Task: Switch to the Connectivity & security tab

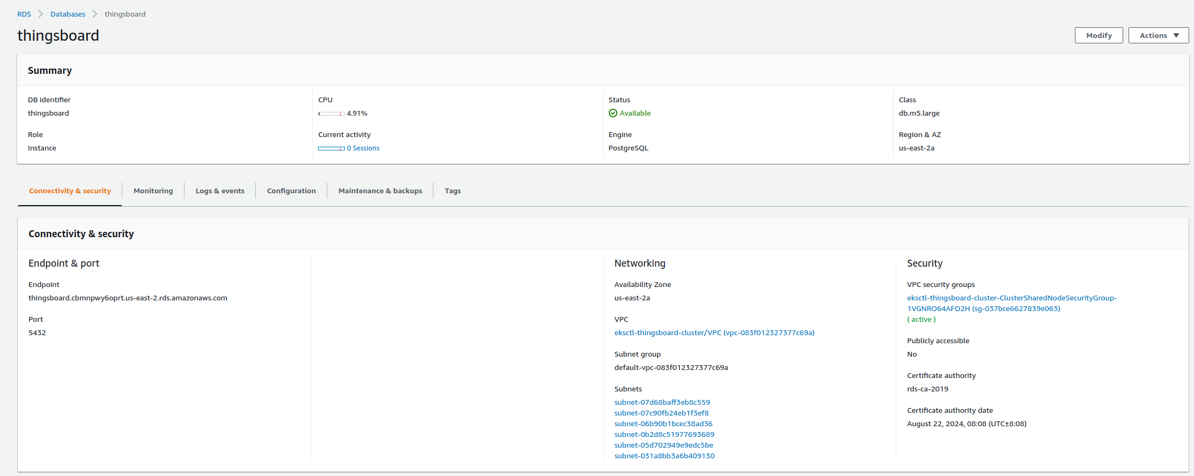Action: click(x=70, y=191)
